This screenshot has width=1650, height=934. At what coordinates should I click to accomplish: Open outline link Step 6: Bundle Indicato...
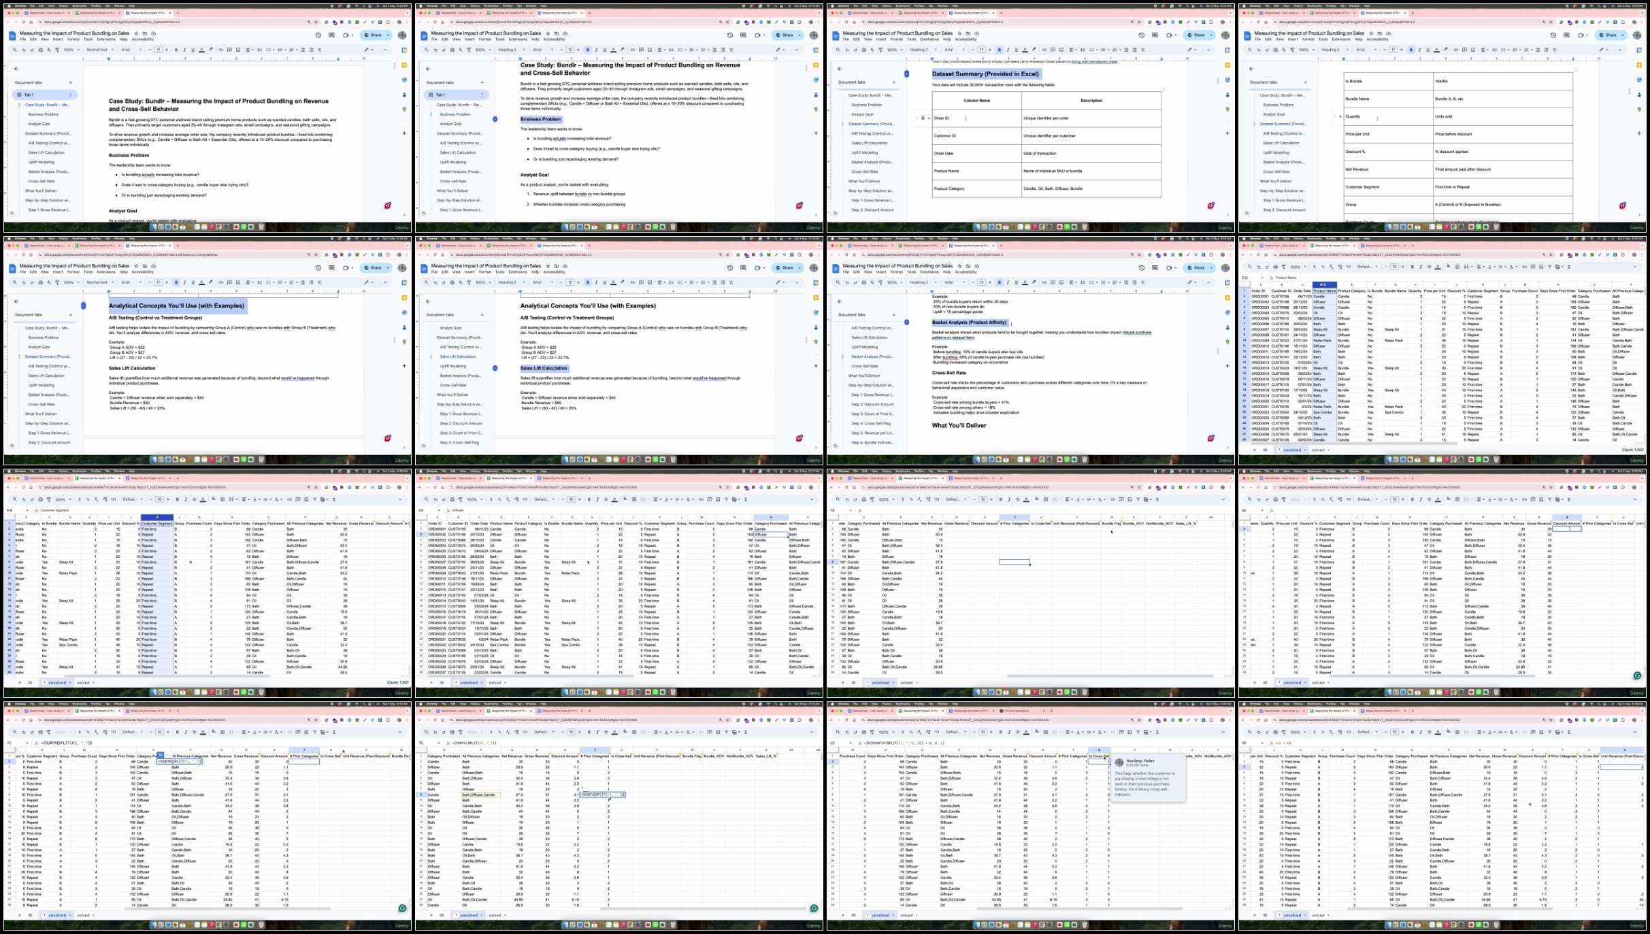click(873, 442)
